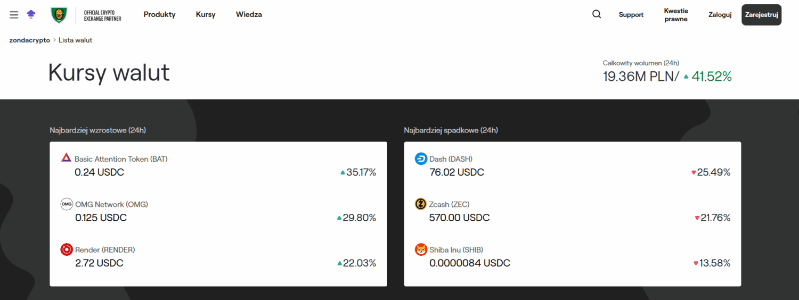This screenshot has width=799, height=300.
Task: Click the Zcash coin icon
Action: pos(421,204)
